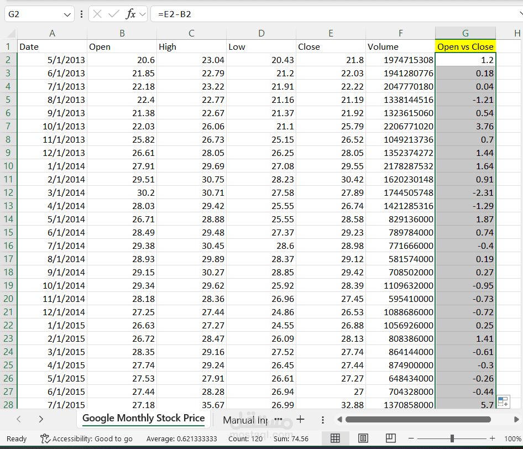Click the zoom slider handle
The width and height of the screenshot is (523, 449).
452,438
